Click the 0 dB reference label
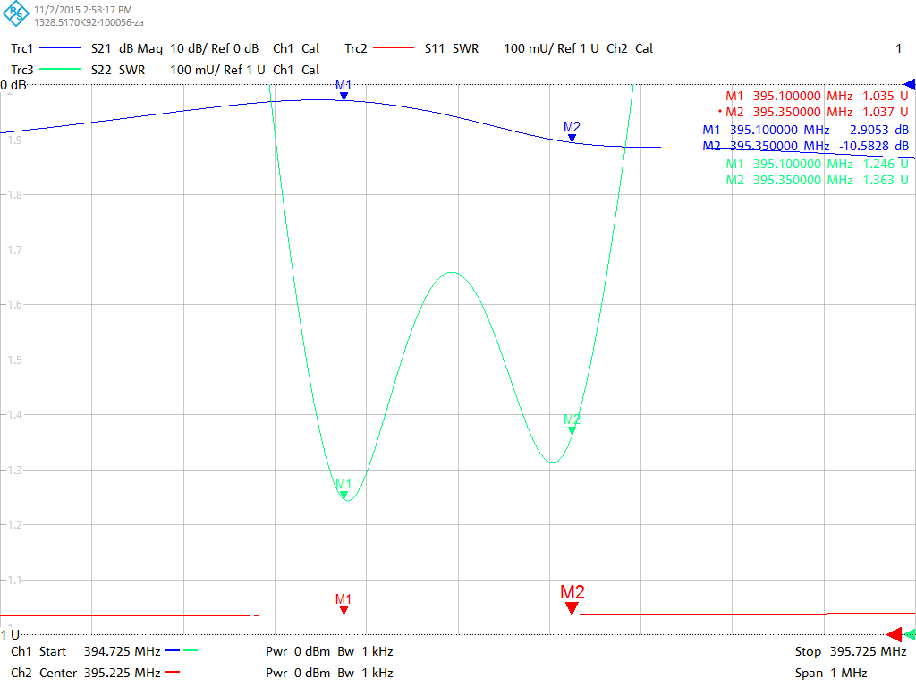The image size is (916, 687). pyautogui.click(x=13, y=85)
